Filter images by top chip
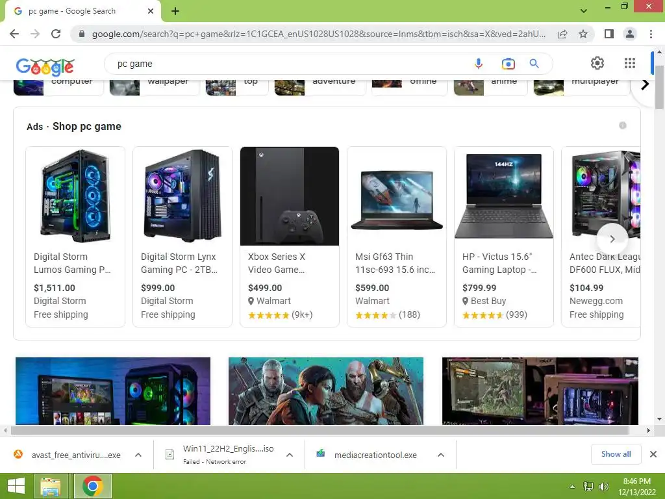Image resolution: width=665 pixels, height=499 pixels. (236, 88)
